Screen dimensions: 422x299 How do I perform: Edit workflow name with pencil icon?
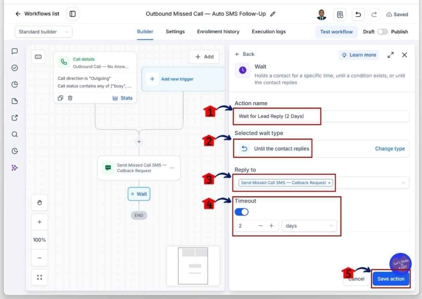273,14
